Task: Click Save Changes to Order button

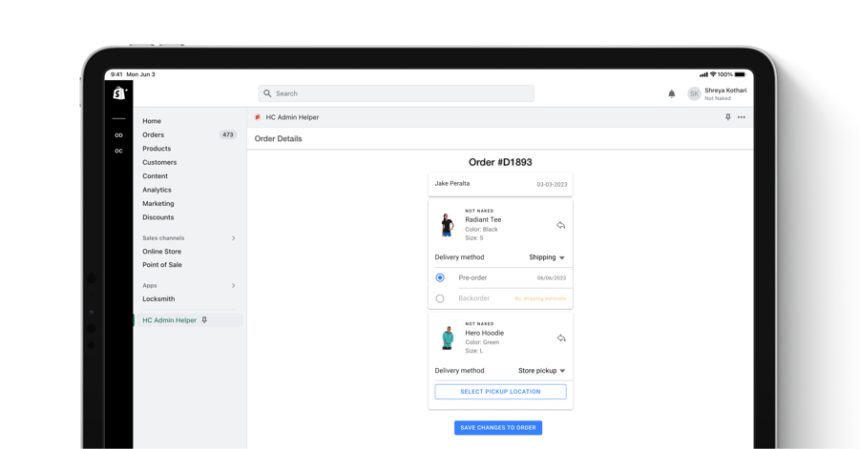Action: [x=498, y=428]
